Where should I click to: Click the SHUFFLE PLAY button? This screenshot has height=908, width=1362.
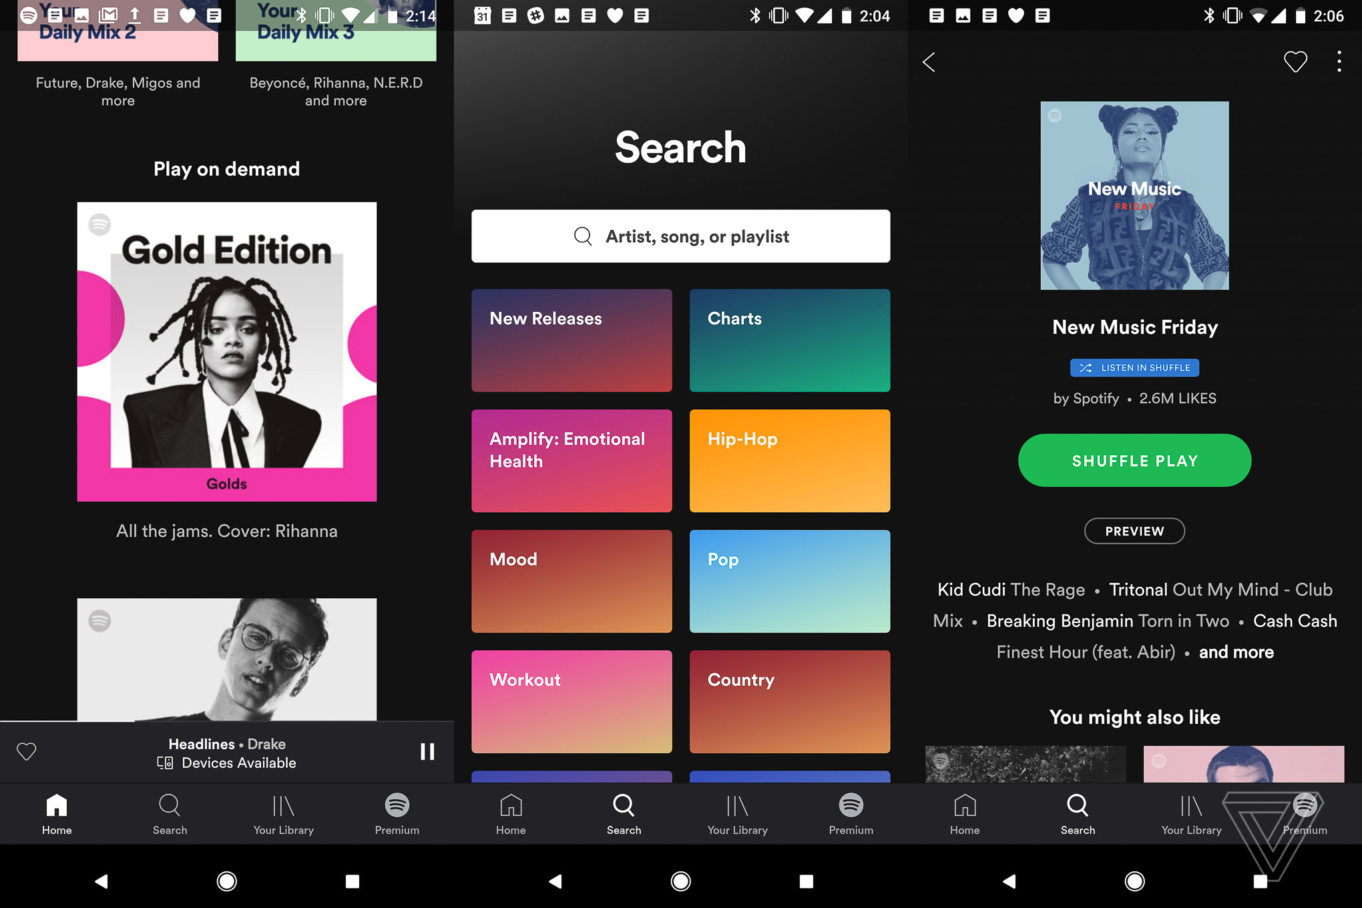click(x=1134, y=460)
